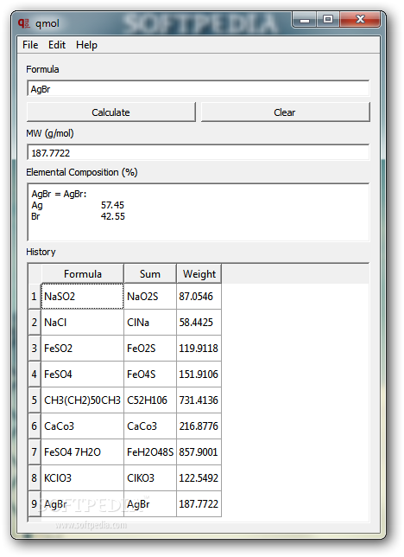This screenshot has height=557, width=404.
Task: Select the Weight column header
Action: (x=199, y=274)
